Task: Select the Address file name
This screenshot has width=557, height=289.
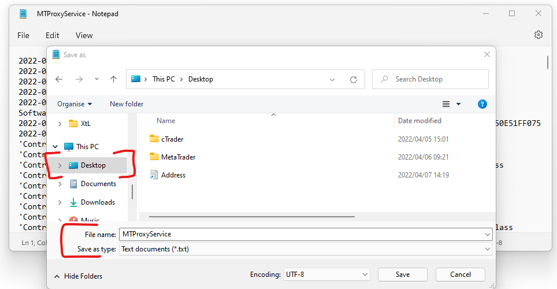Action: click(173, 175)
